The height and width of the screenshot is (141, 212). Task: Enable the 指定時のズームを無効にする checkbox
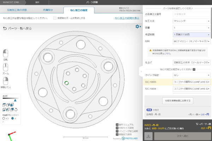click(x=54, y=18)
